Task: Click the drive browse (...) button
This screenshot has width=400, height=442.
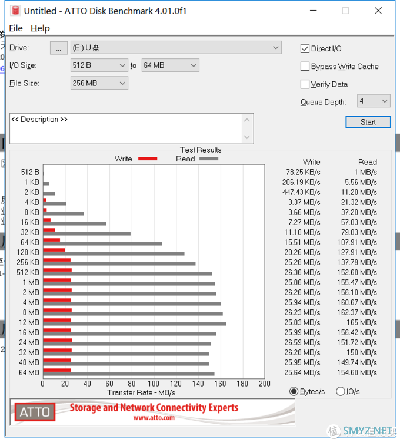Action: coord(58,48)
